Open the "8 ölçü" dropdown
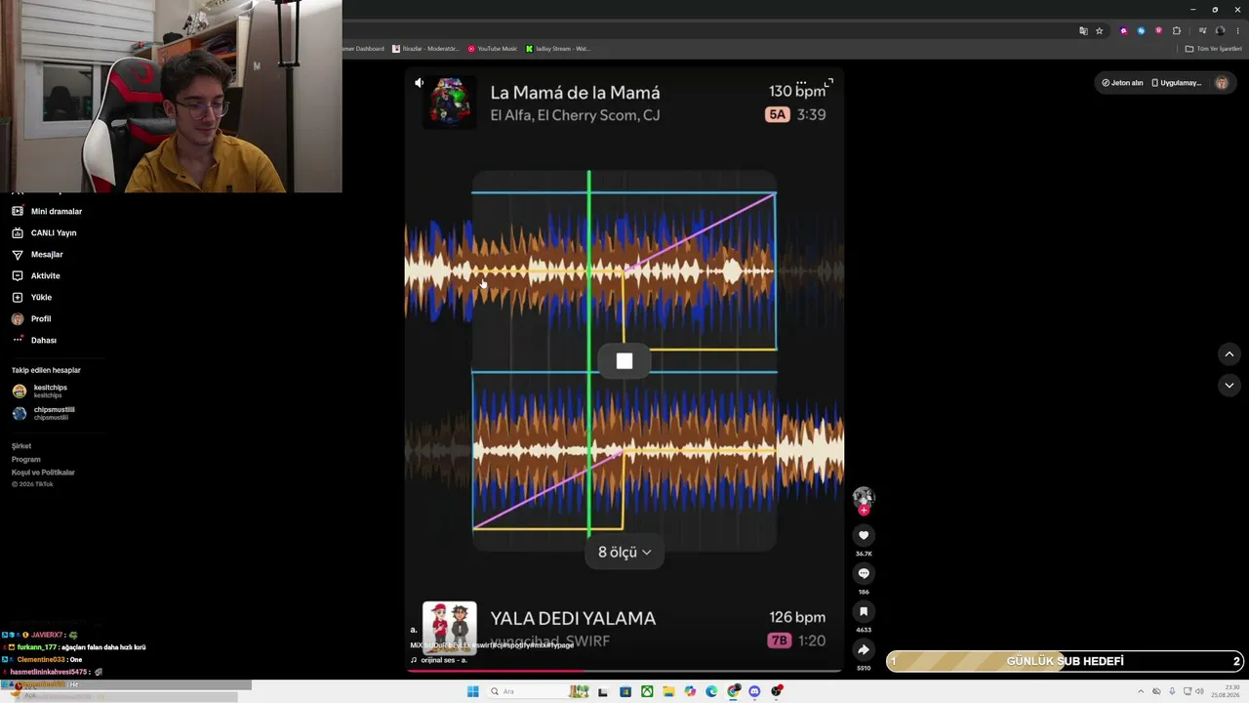 tap(624, 552)
